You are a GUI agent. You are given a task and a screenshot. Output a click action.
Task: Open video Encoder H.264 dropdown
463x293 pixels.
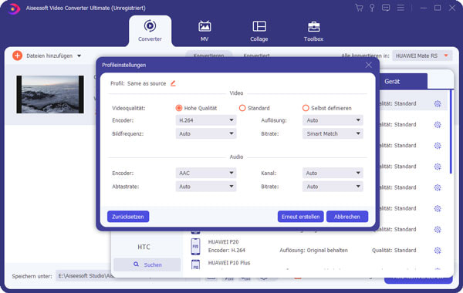point(206,120)
